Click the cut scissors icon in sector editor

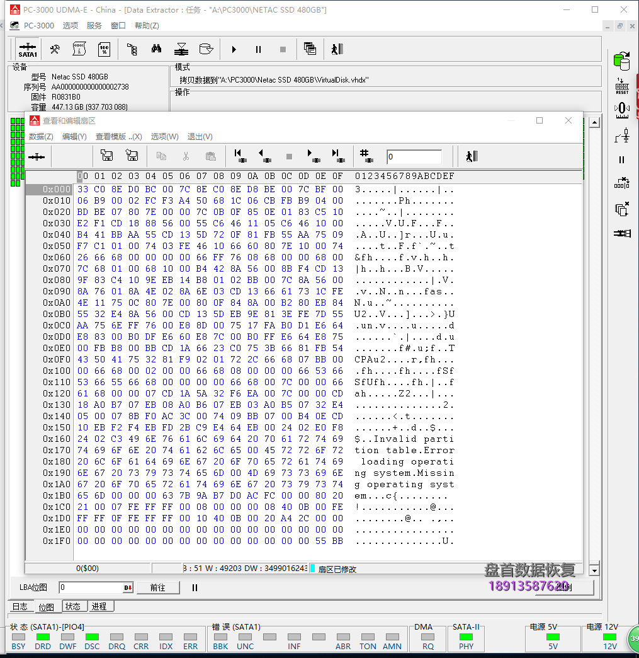point(186,156)
